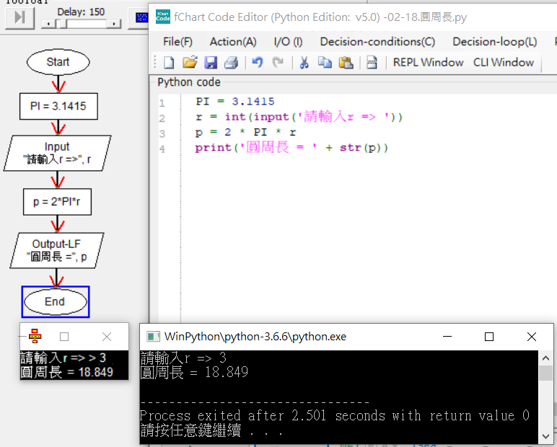Click the '請按任意鍵繼續' prompt line
This screenshot has height=447, width=557.
[x=211, y=430]
